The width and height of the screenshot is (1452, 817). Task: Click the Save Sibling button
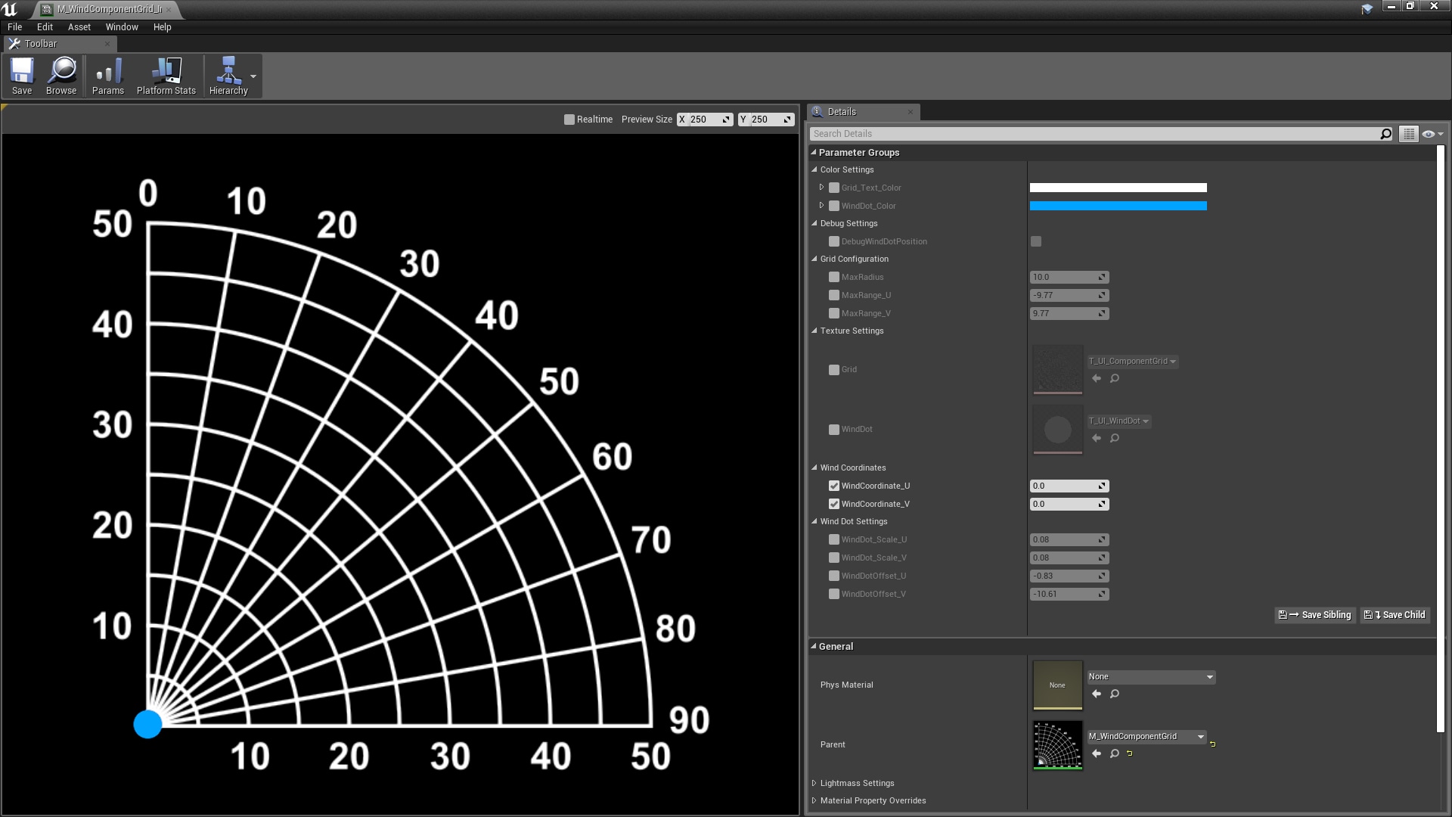(x=1314, y=615)
